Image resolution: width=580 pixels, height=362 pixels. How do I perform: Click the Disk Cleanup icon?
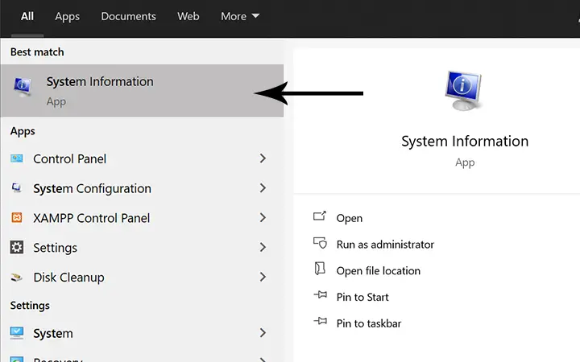click(17, 277)
